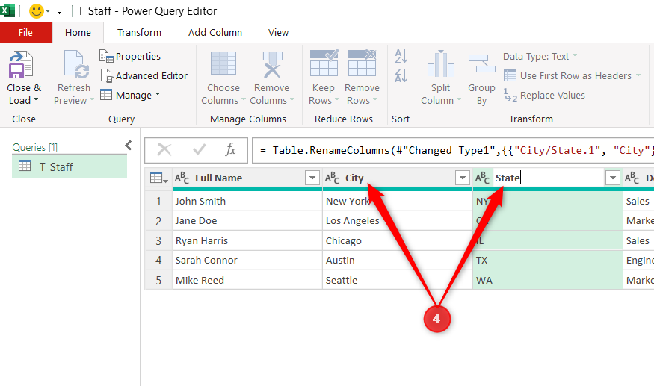Sort ascending A to Z
This screenshot has width=654, height=386.
tap(401, 56)
